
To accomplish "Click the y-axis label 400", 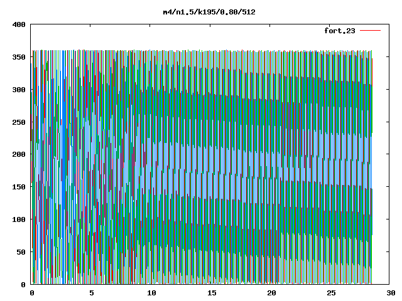I will (19, 24).
